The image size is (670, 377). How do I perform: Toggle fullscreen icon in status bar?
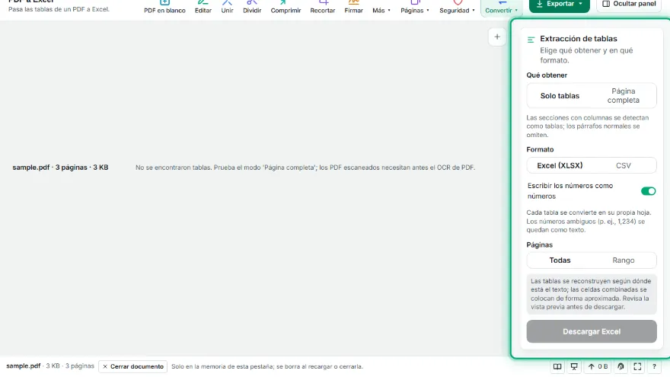(x=637, y=366)
